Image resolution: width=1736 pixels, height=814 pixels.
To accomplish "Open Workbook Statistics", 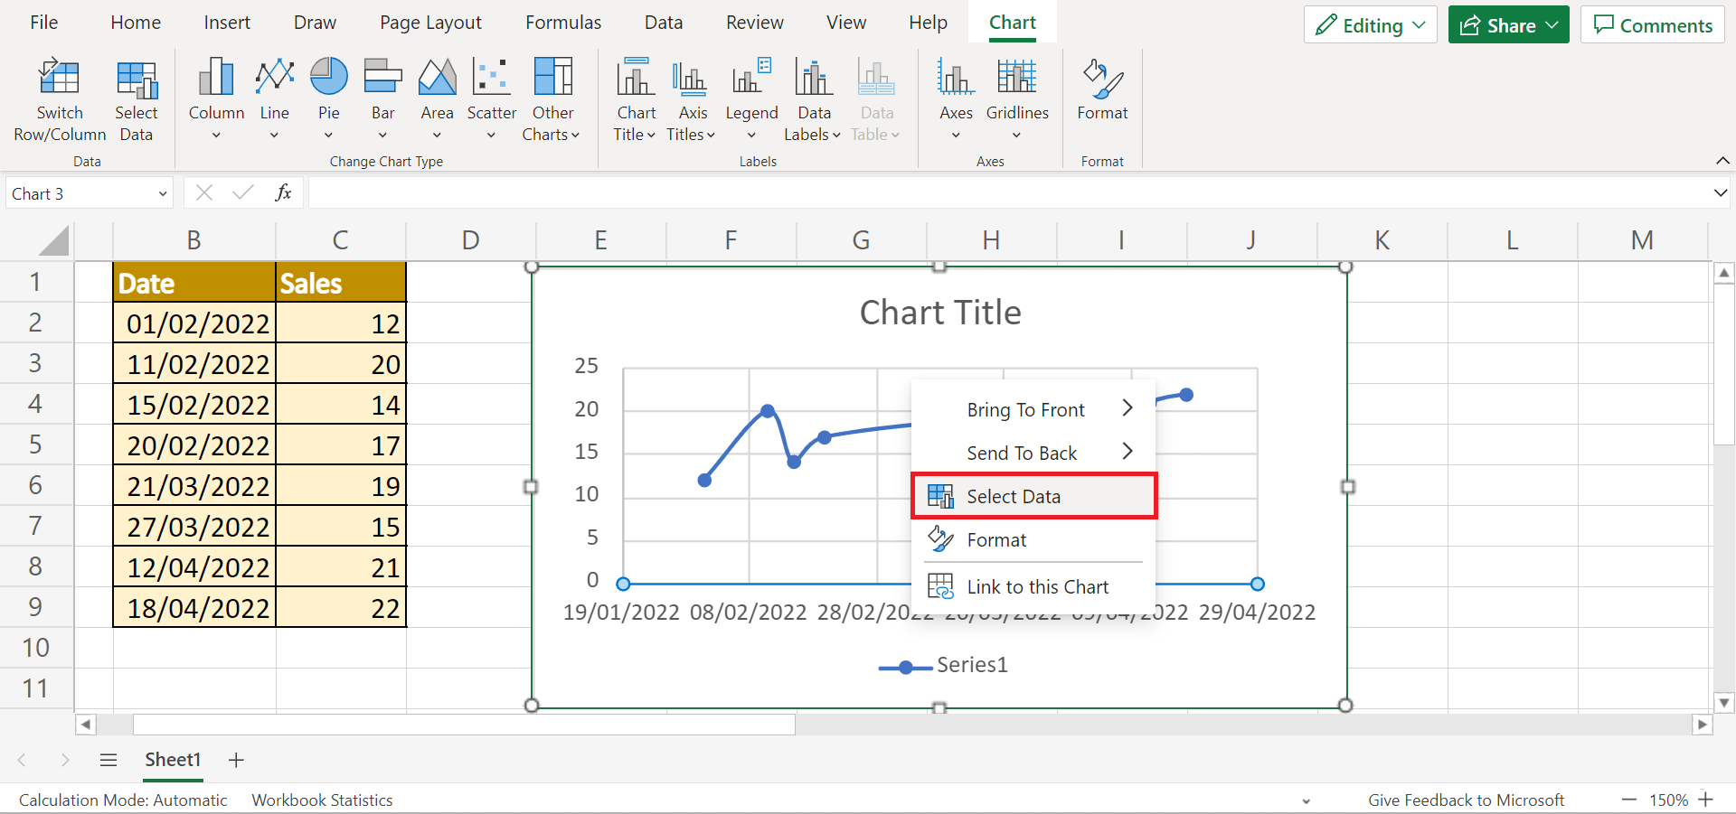I will tap(322, 800).
